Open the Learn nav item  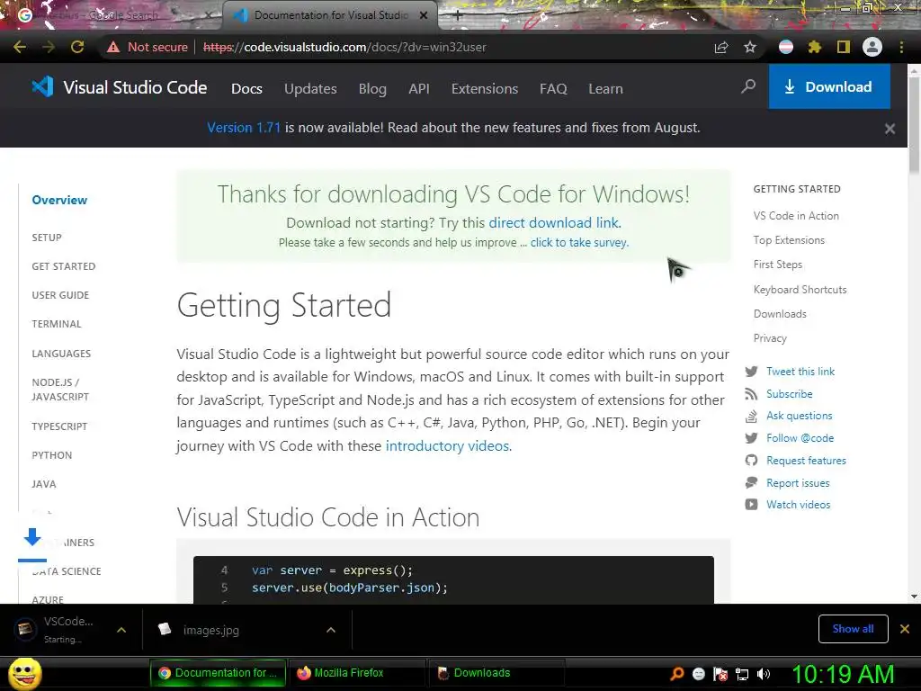(605, 89)
